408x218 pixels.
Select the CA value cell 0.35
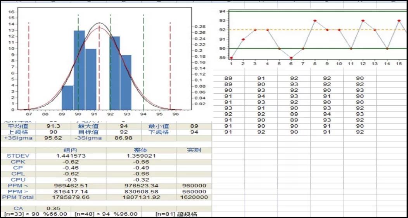point(53,208)
